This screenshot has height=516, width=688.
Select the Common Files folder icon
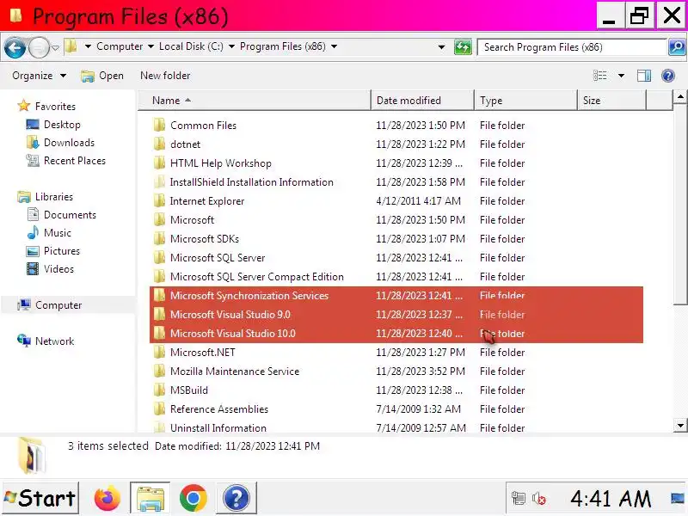click(x=160, y=125)
